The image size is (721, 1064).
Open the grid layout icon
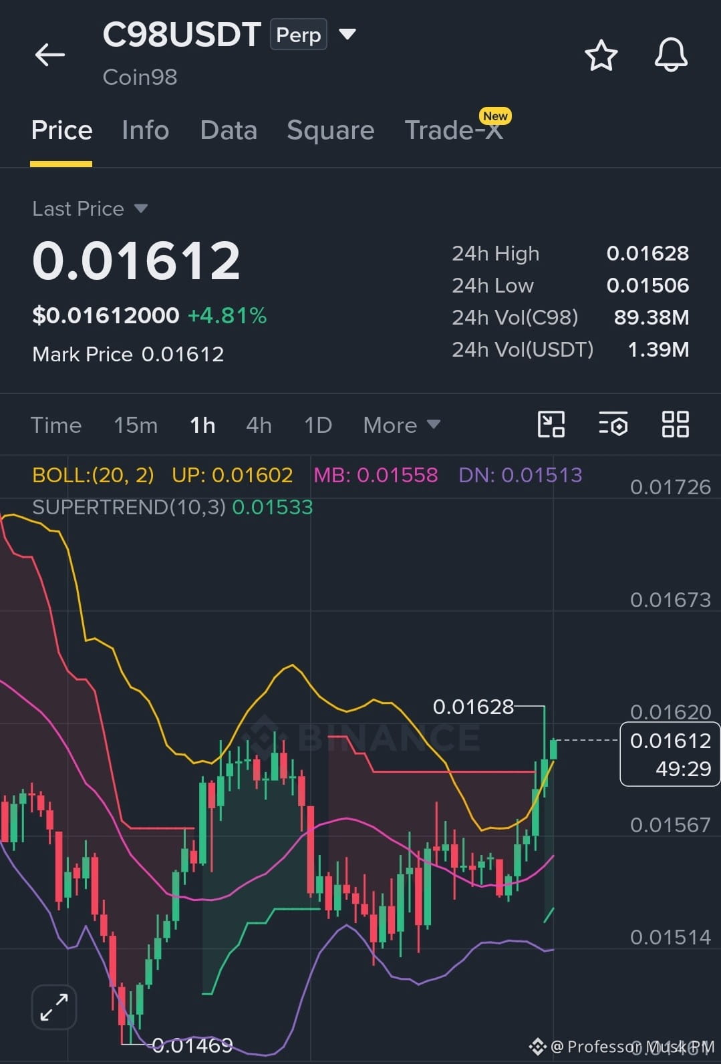[x=675, y=424]
